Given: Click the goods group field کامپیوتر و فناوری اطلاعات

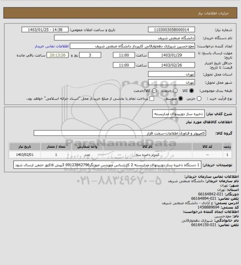Looking at the screenshot, I should (x=120, y=133).
